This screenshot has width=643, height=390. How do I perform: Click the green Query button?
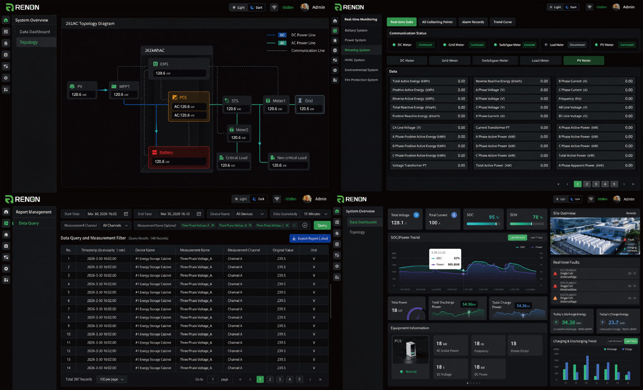click(322, 225)
